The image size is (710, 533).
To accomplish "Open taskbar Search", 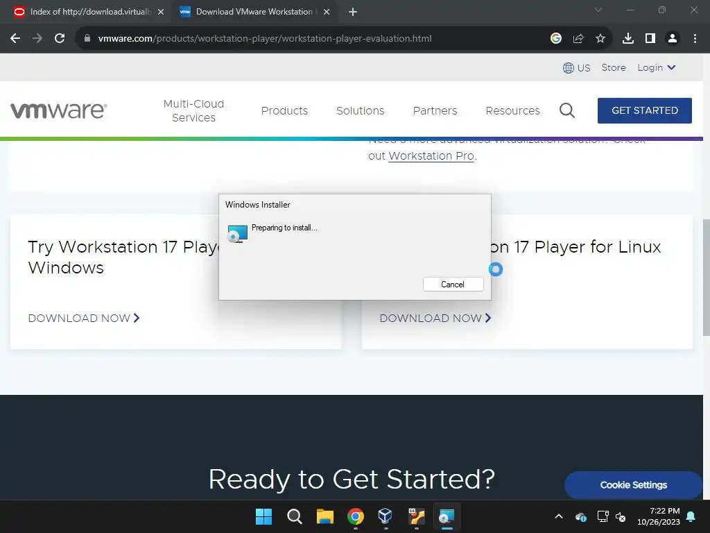I will pyautogui.click(x=294, y=516).
